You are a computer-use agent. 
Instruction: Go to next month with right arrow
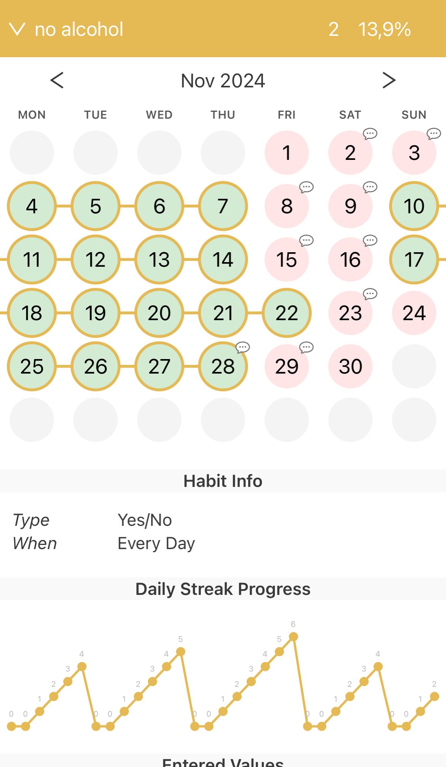[389, 80]
